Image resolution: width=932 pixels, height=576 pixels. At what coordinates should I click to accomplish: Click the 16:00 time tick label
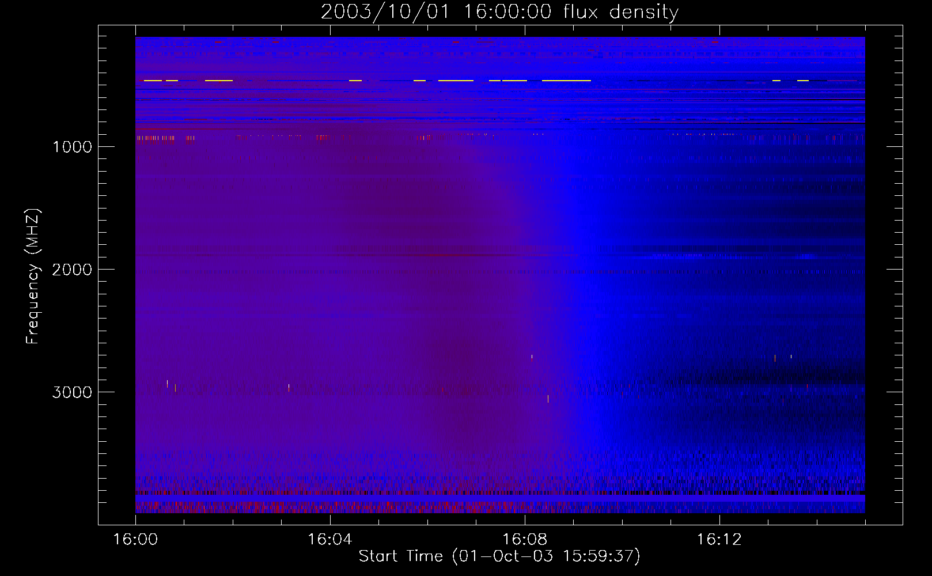point(135,540)
